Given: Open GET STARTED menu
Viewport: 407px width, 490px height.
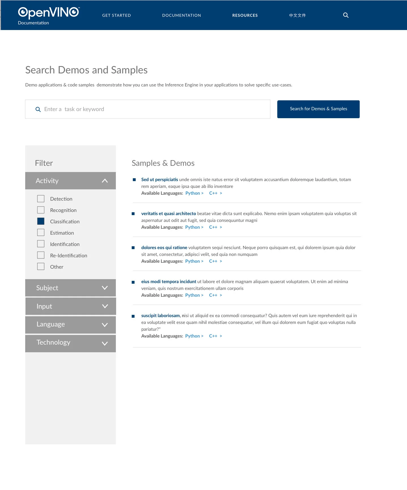Looking at the screenshot, I should tap(116, 15).
